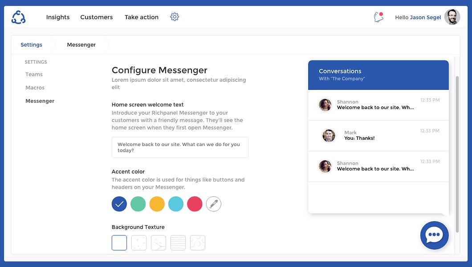Open the Insights menu
The width and height of the screenshot is (472, 267).
coord(58,17)
